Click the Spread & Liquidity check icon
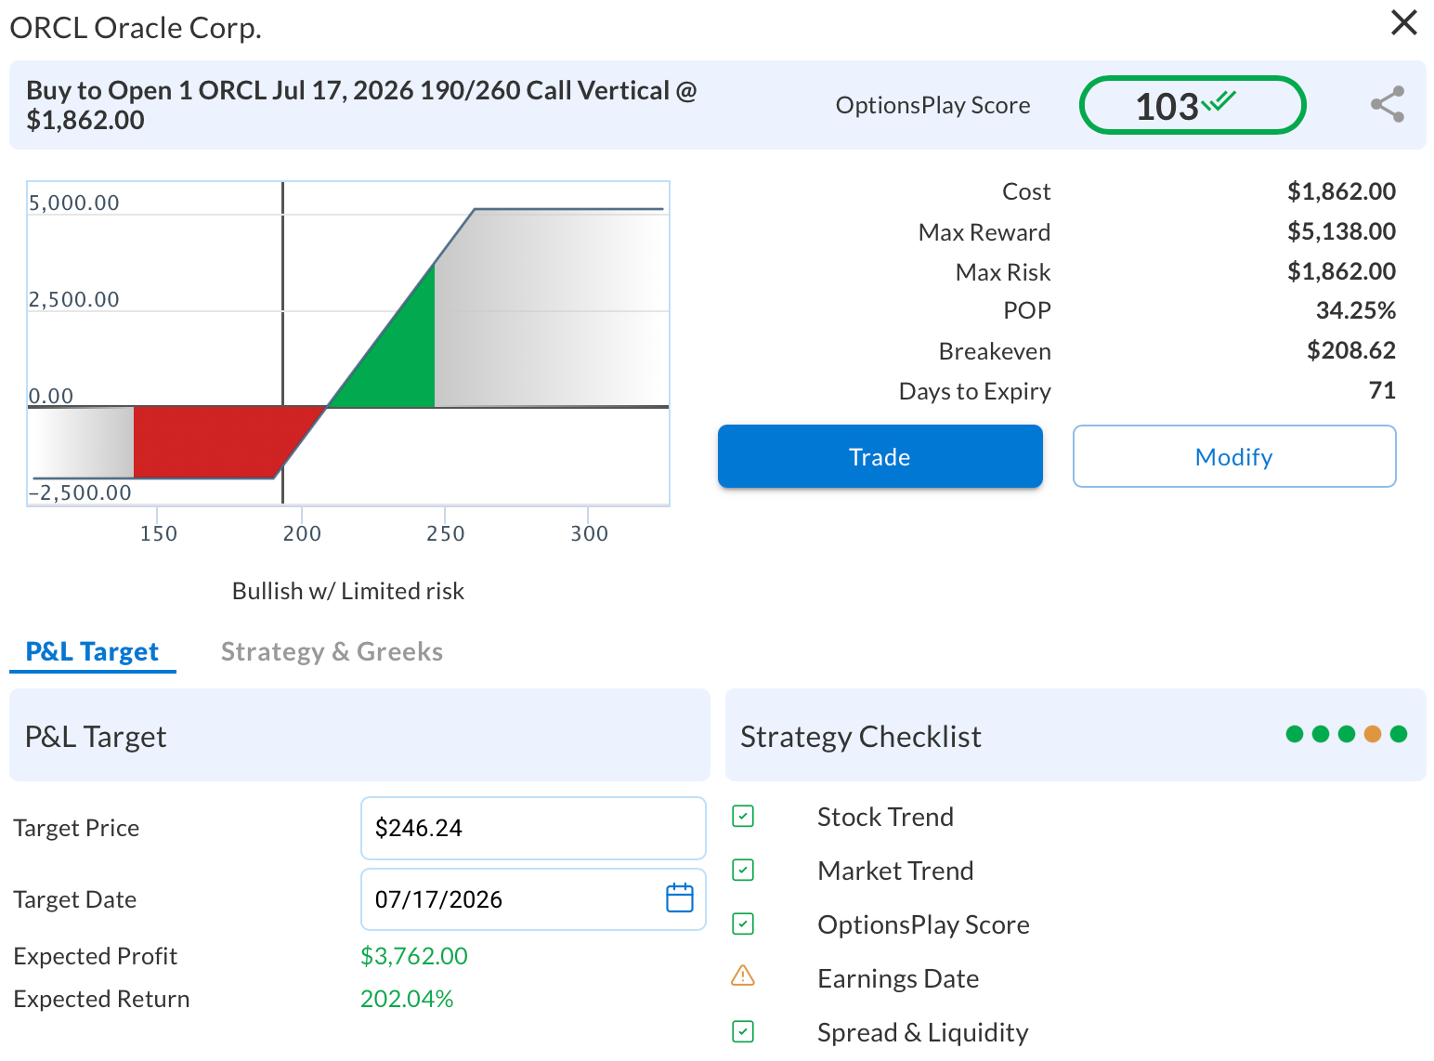Image resolution: width=1434 pixels, height=1061 pixels. pyautogui.click(x=743, y=1032)
